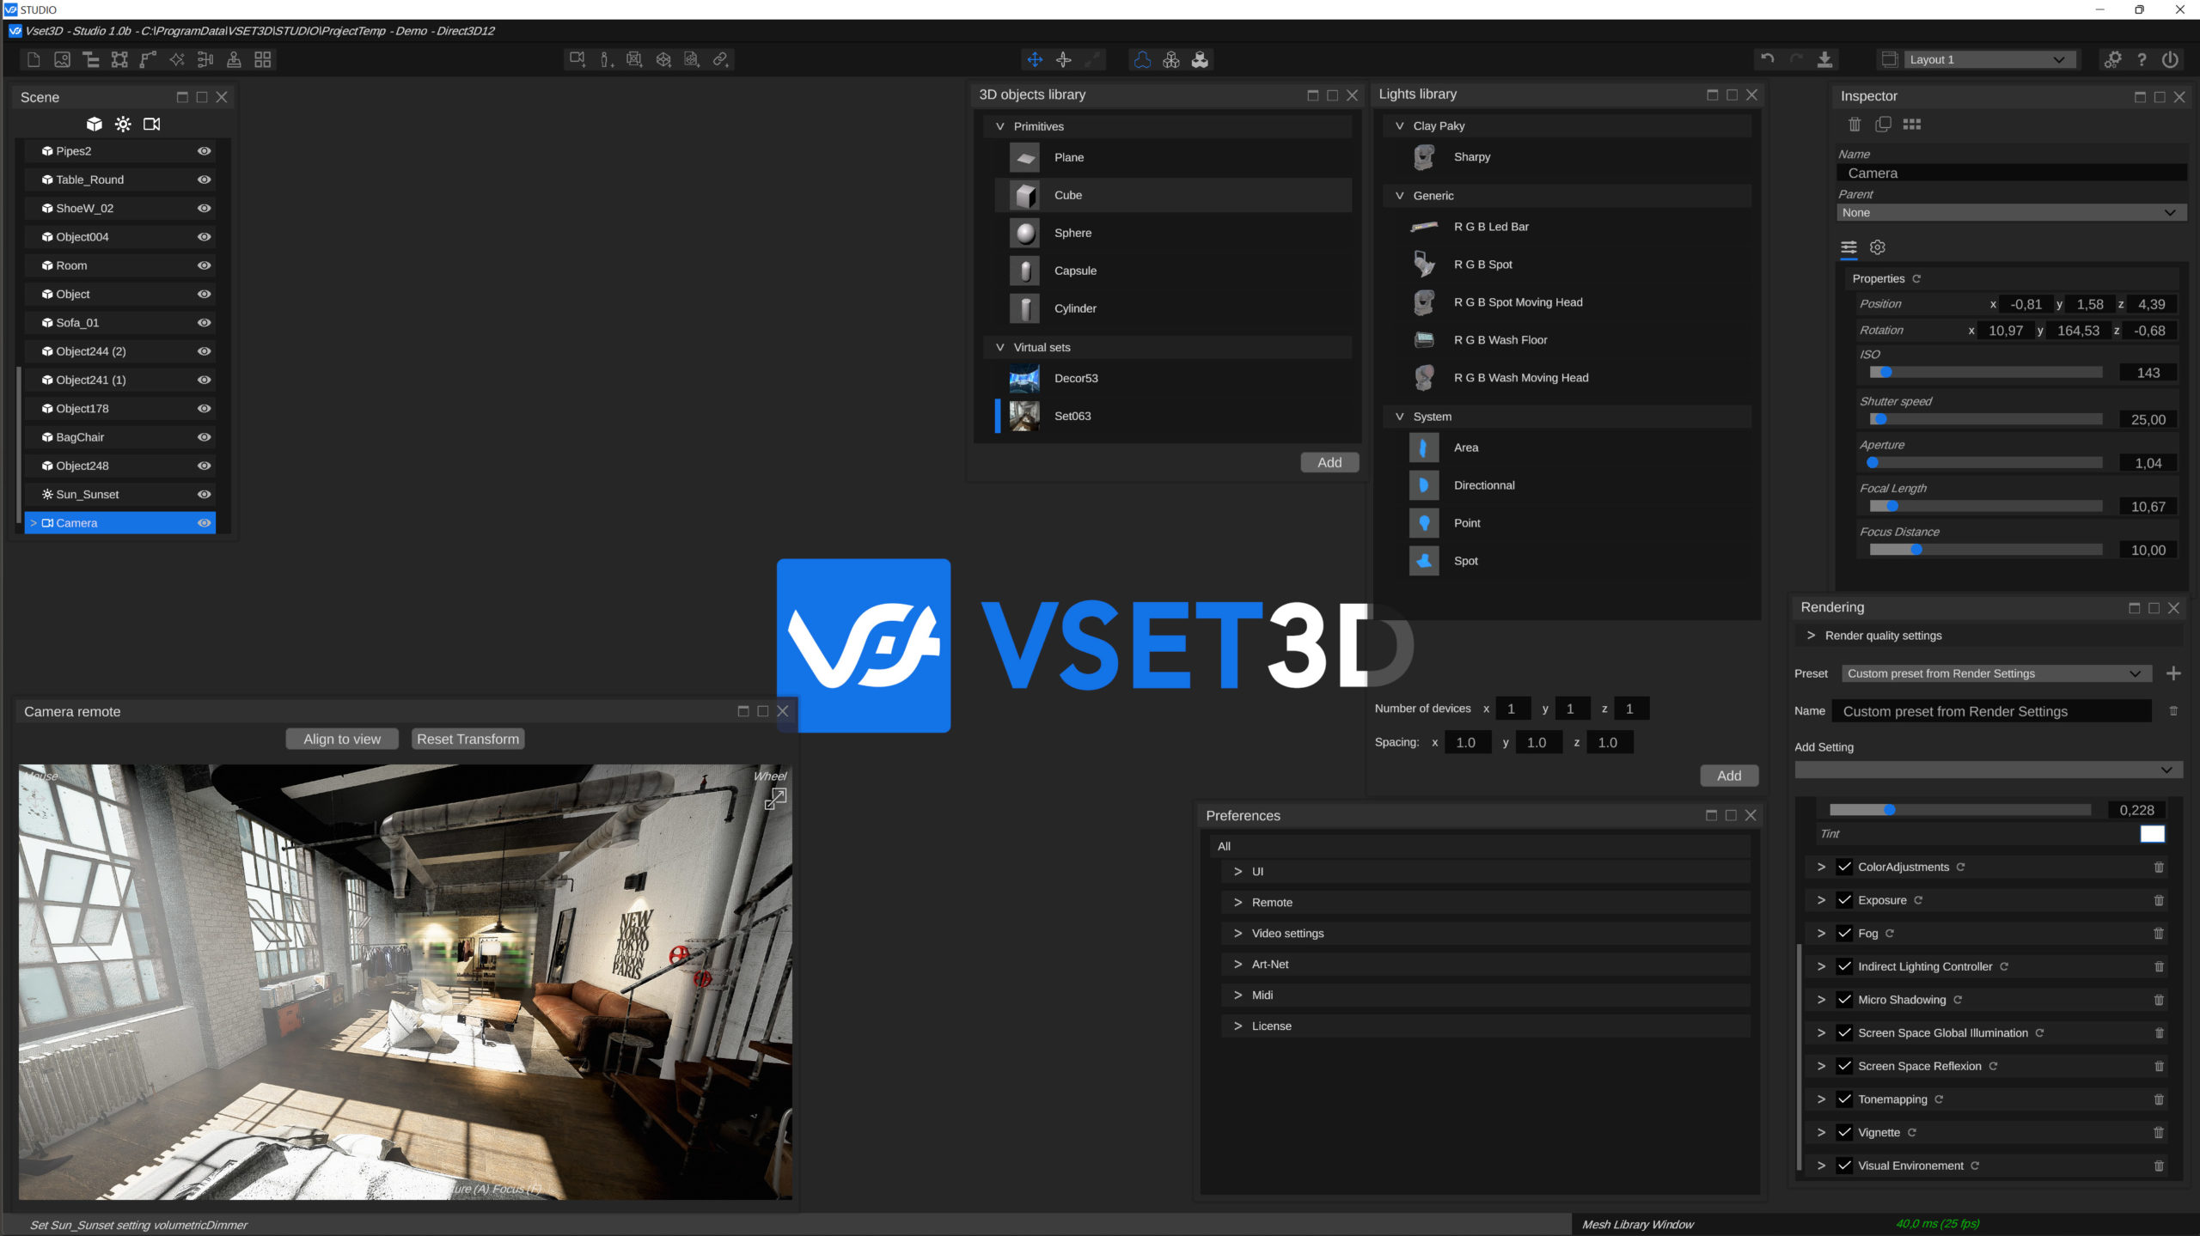Undo the last action
Screen dimensions: 2200x1236
click(x=1767, y=59)
